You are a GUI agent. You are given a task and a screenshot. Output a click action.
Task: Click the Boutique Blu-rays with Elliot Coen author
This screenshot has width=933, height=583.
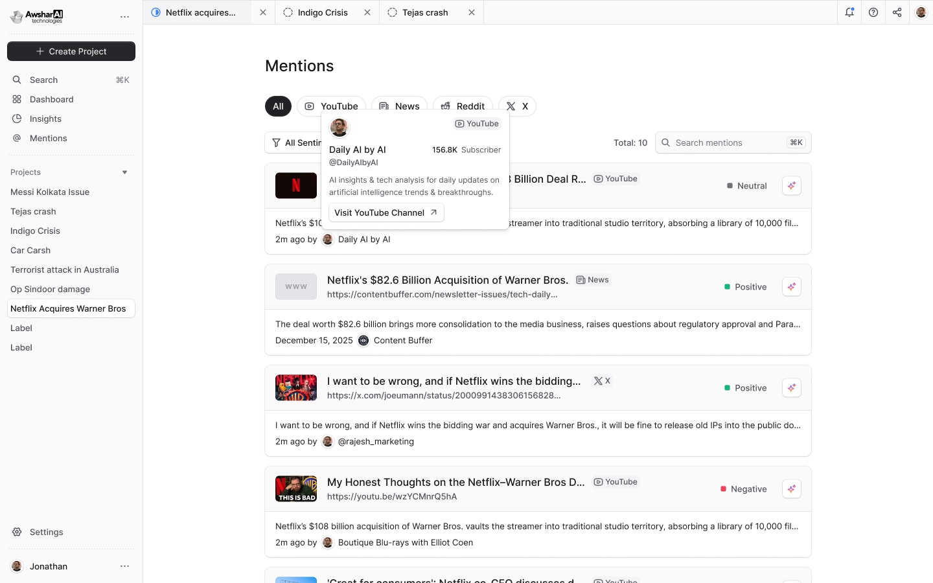coord(406,543)
